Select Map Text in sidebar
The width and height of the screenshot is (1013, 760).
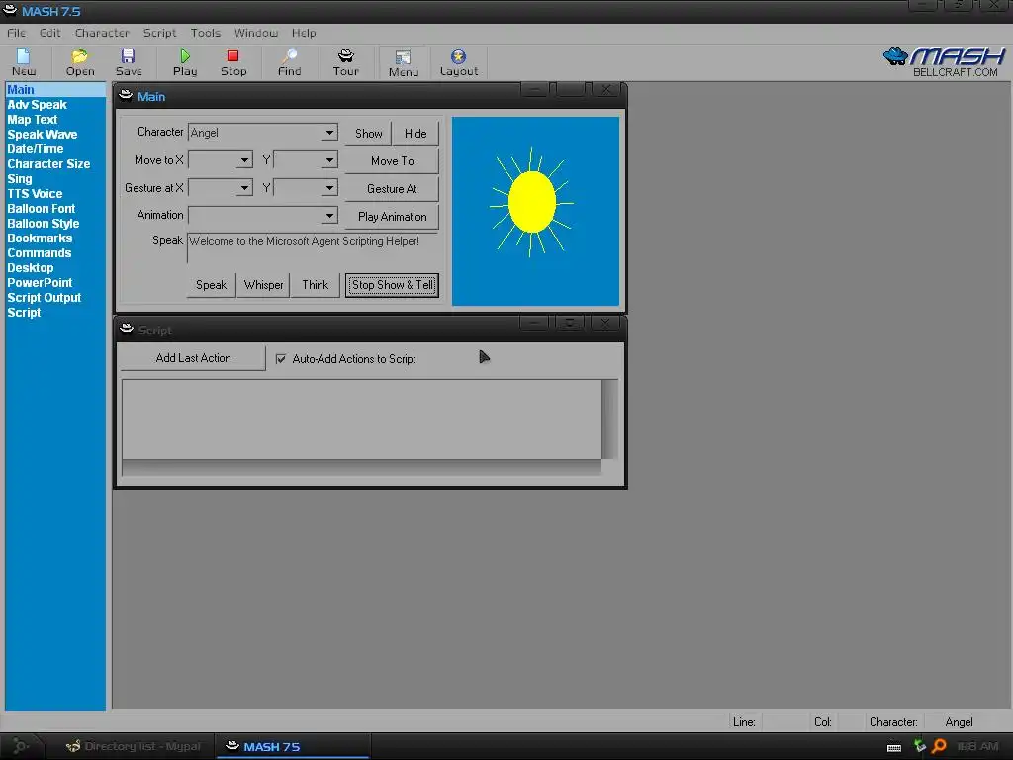tap(33, 120)
